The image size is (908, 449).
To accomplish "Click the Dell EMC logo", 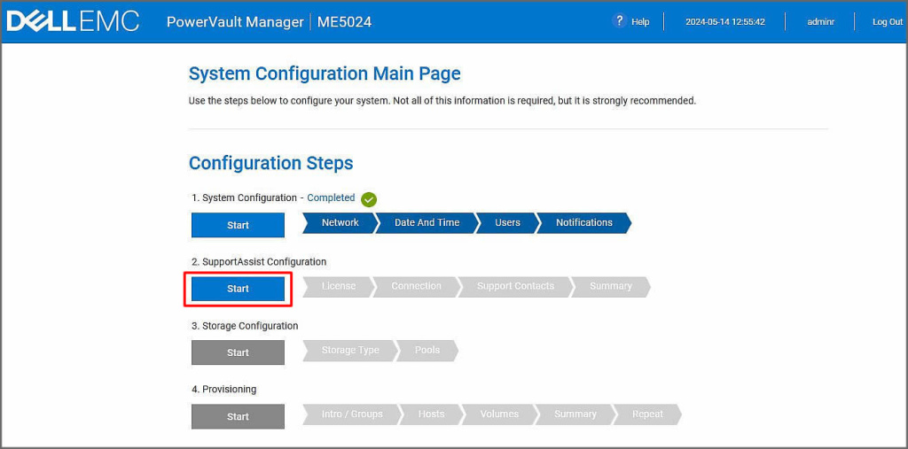I will [x=73, y=21].
